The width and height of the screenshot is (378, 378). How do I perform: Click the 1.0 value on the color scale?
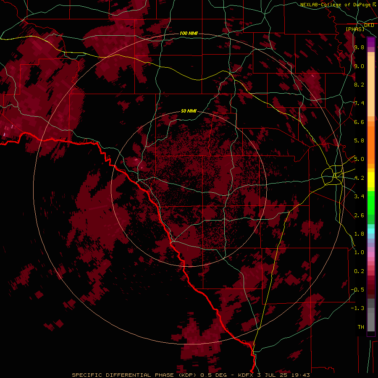point(359,252)
